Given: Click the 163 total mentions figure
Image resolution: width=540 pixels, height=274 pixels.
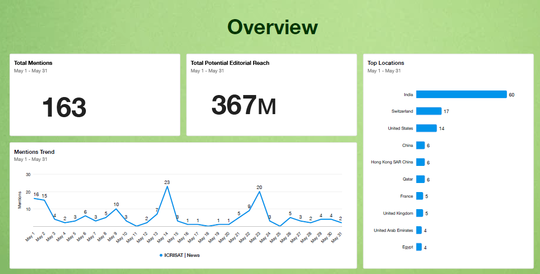Looking at the screenshot, I should [x=64, y=108].
